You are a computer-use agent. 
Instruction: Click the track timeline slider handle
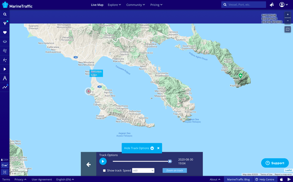coord(170,161)
